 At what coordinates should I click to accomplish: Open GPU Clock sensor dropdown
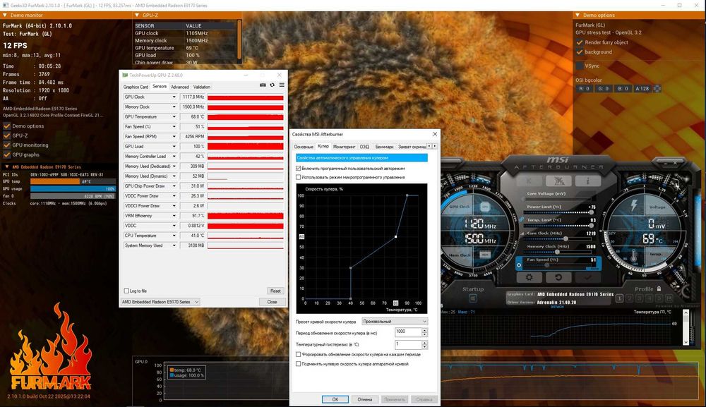click(174, 97)
